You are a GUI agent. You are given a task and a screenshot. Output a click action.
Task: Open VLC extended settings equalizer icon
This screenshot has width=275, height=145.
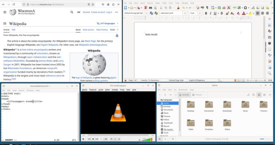[106, 139]
